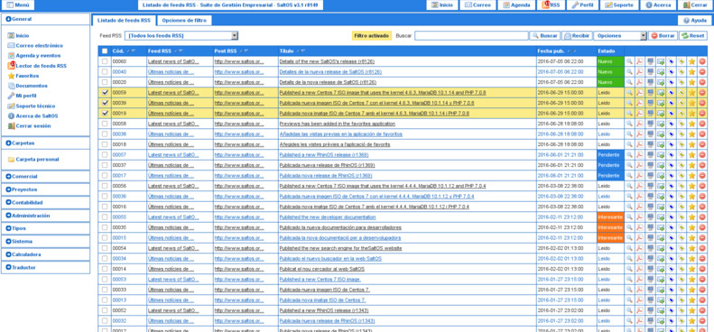Delete row 00016 with red minus icon

coord(702,207)
